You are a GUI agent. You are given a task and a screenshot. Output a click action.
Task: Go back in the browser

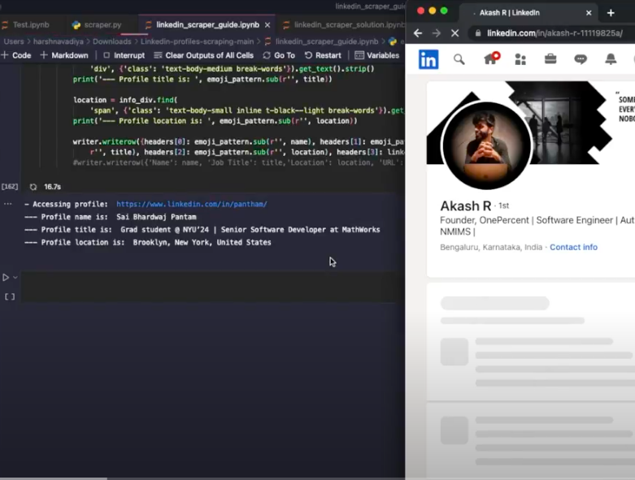(x=418, y=32)
